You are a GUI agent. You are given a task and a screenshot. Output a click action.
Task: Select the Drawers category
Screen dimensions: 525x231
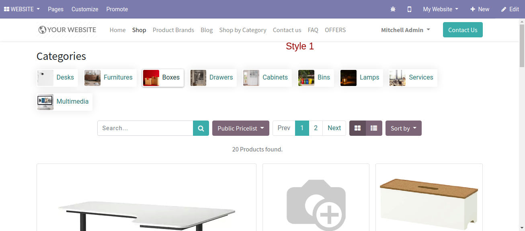click(x=213, y=78)
